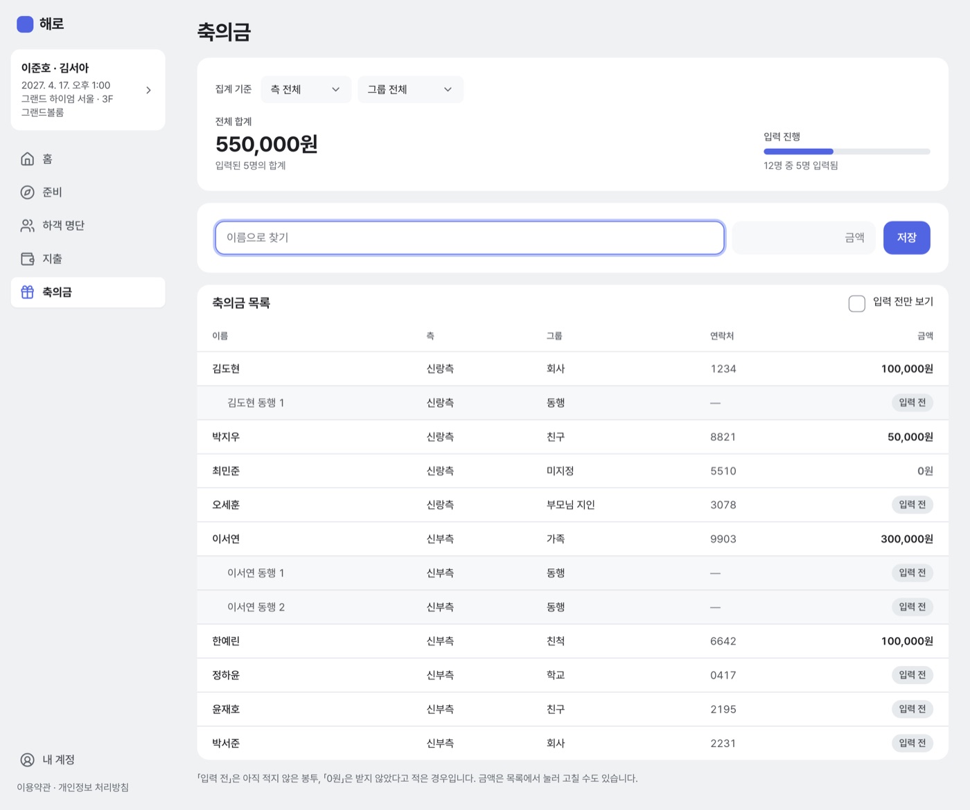Open 내 계정 menu item
Screen dimensions: 970x810
pyautogui.click(x=88, y=759)
